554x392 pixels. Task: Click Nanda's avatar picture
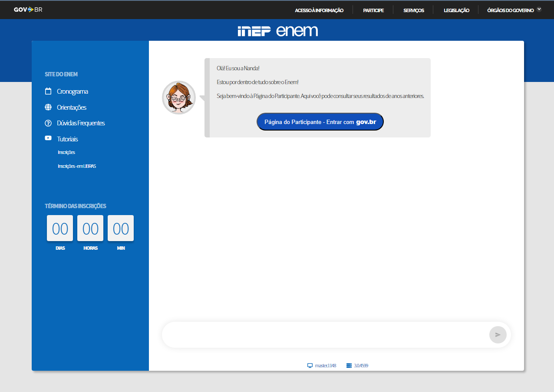click(179, 98)
